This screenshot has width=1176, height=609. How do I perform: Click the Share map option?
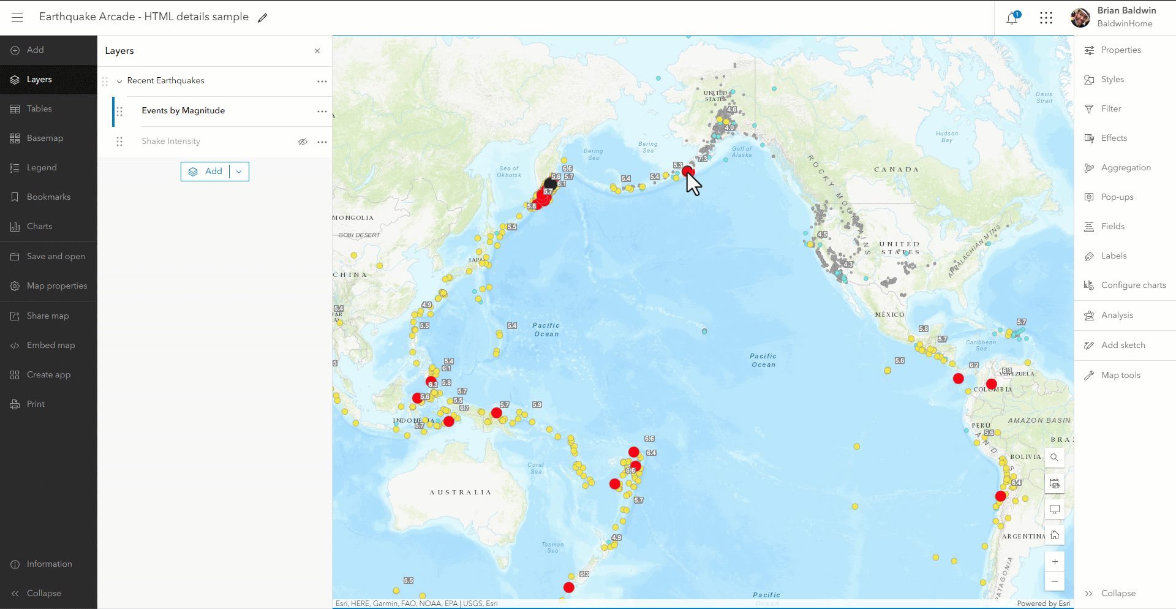[48, 316]
